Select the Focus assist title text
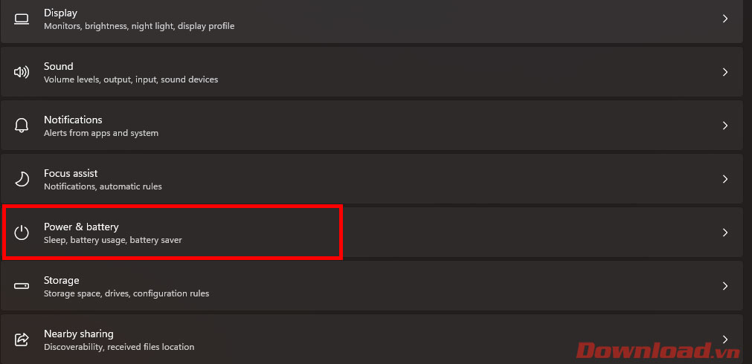752x364 pixels. click(x=71, y=173)
